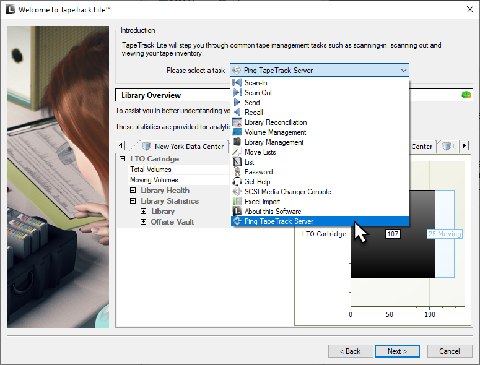Pick Volume Management task
The width and height of the screenshot is (480, 365).
[x=320, y=132]
